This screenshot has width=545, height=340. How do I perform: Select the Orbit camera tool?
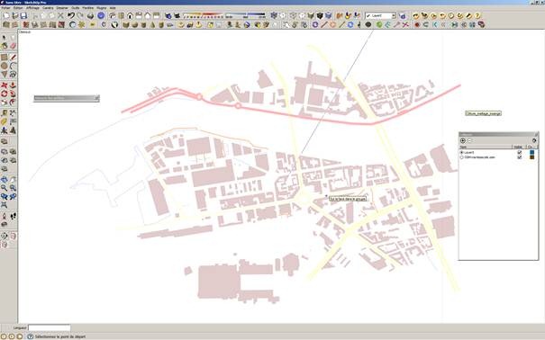pos(5,180)
